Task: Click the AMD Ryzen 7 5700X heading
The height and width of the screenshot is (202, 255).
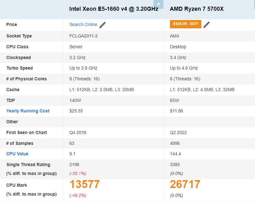Action: (197, 9)
